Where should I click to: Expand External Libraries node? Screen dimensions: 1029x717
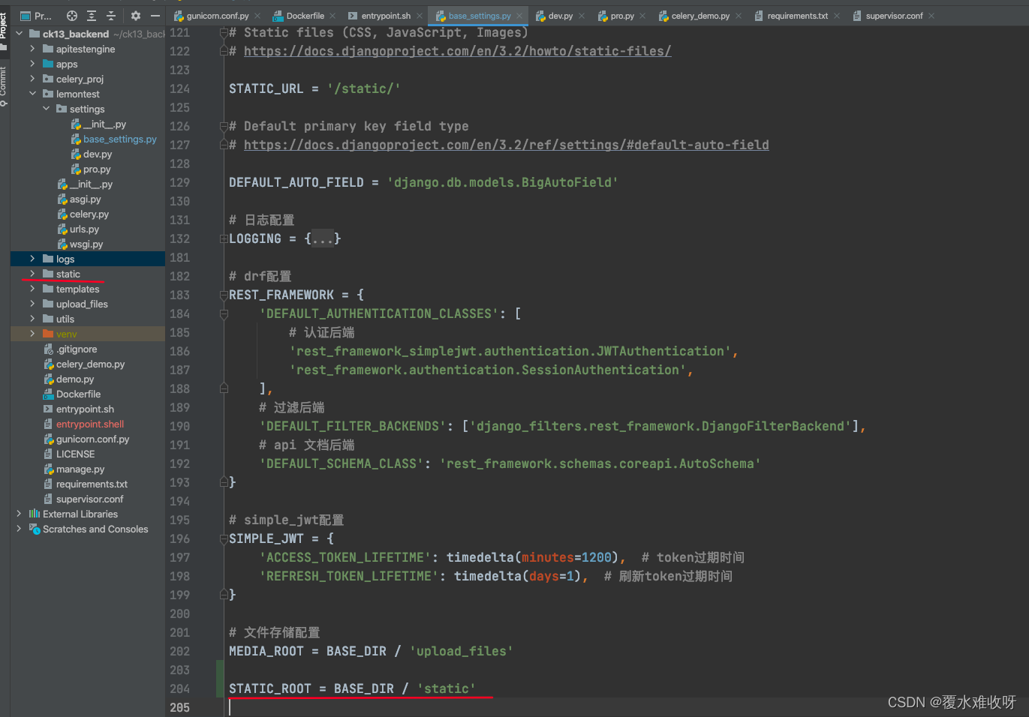coord(20,514)
